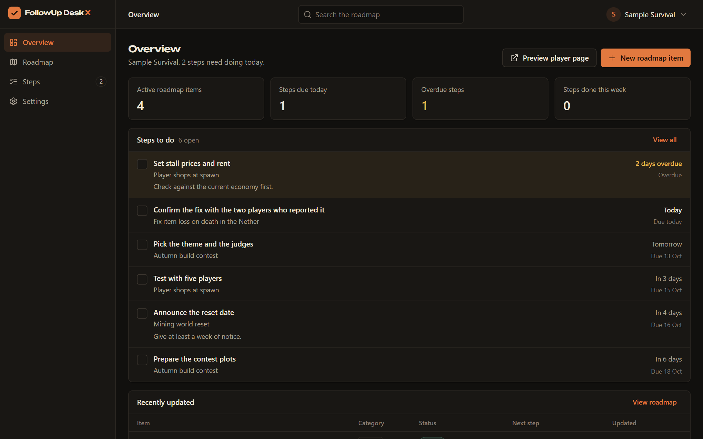703x439 pixels.
Task: Click the 'Announce the reset date' title
Action: 194,313
